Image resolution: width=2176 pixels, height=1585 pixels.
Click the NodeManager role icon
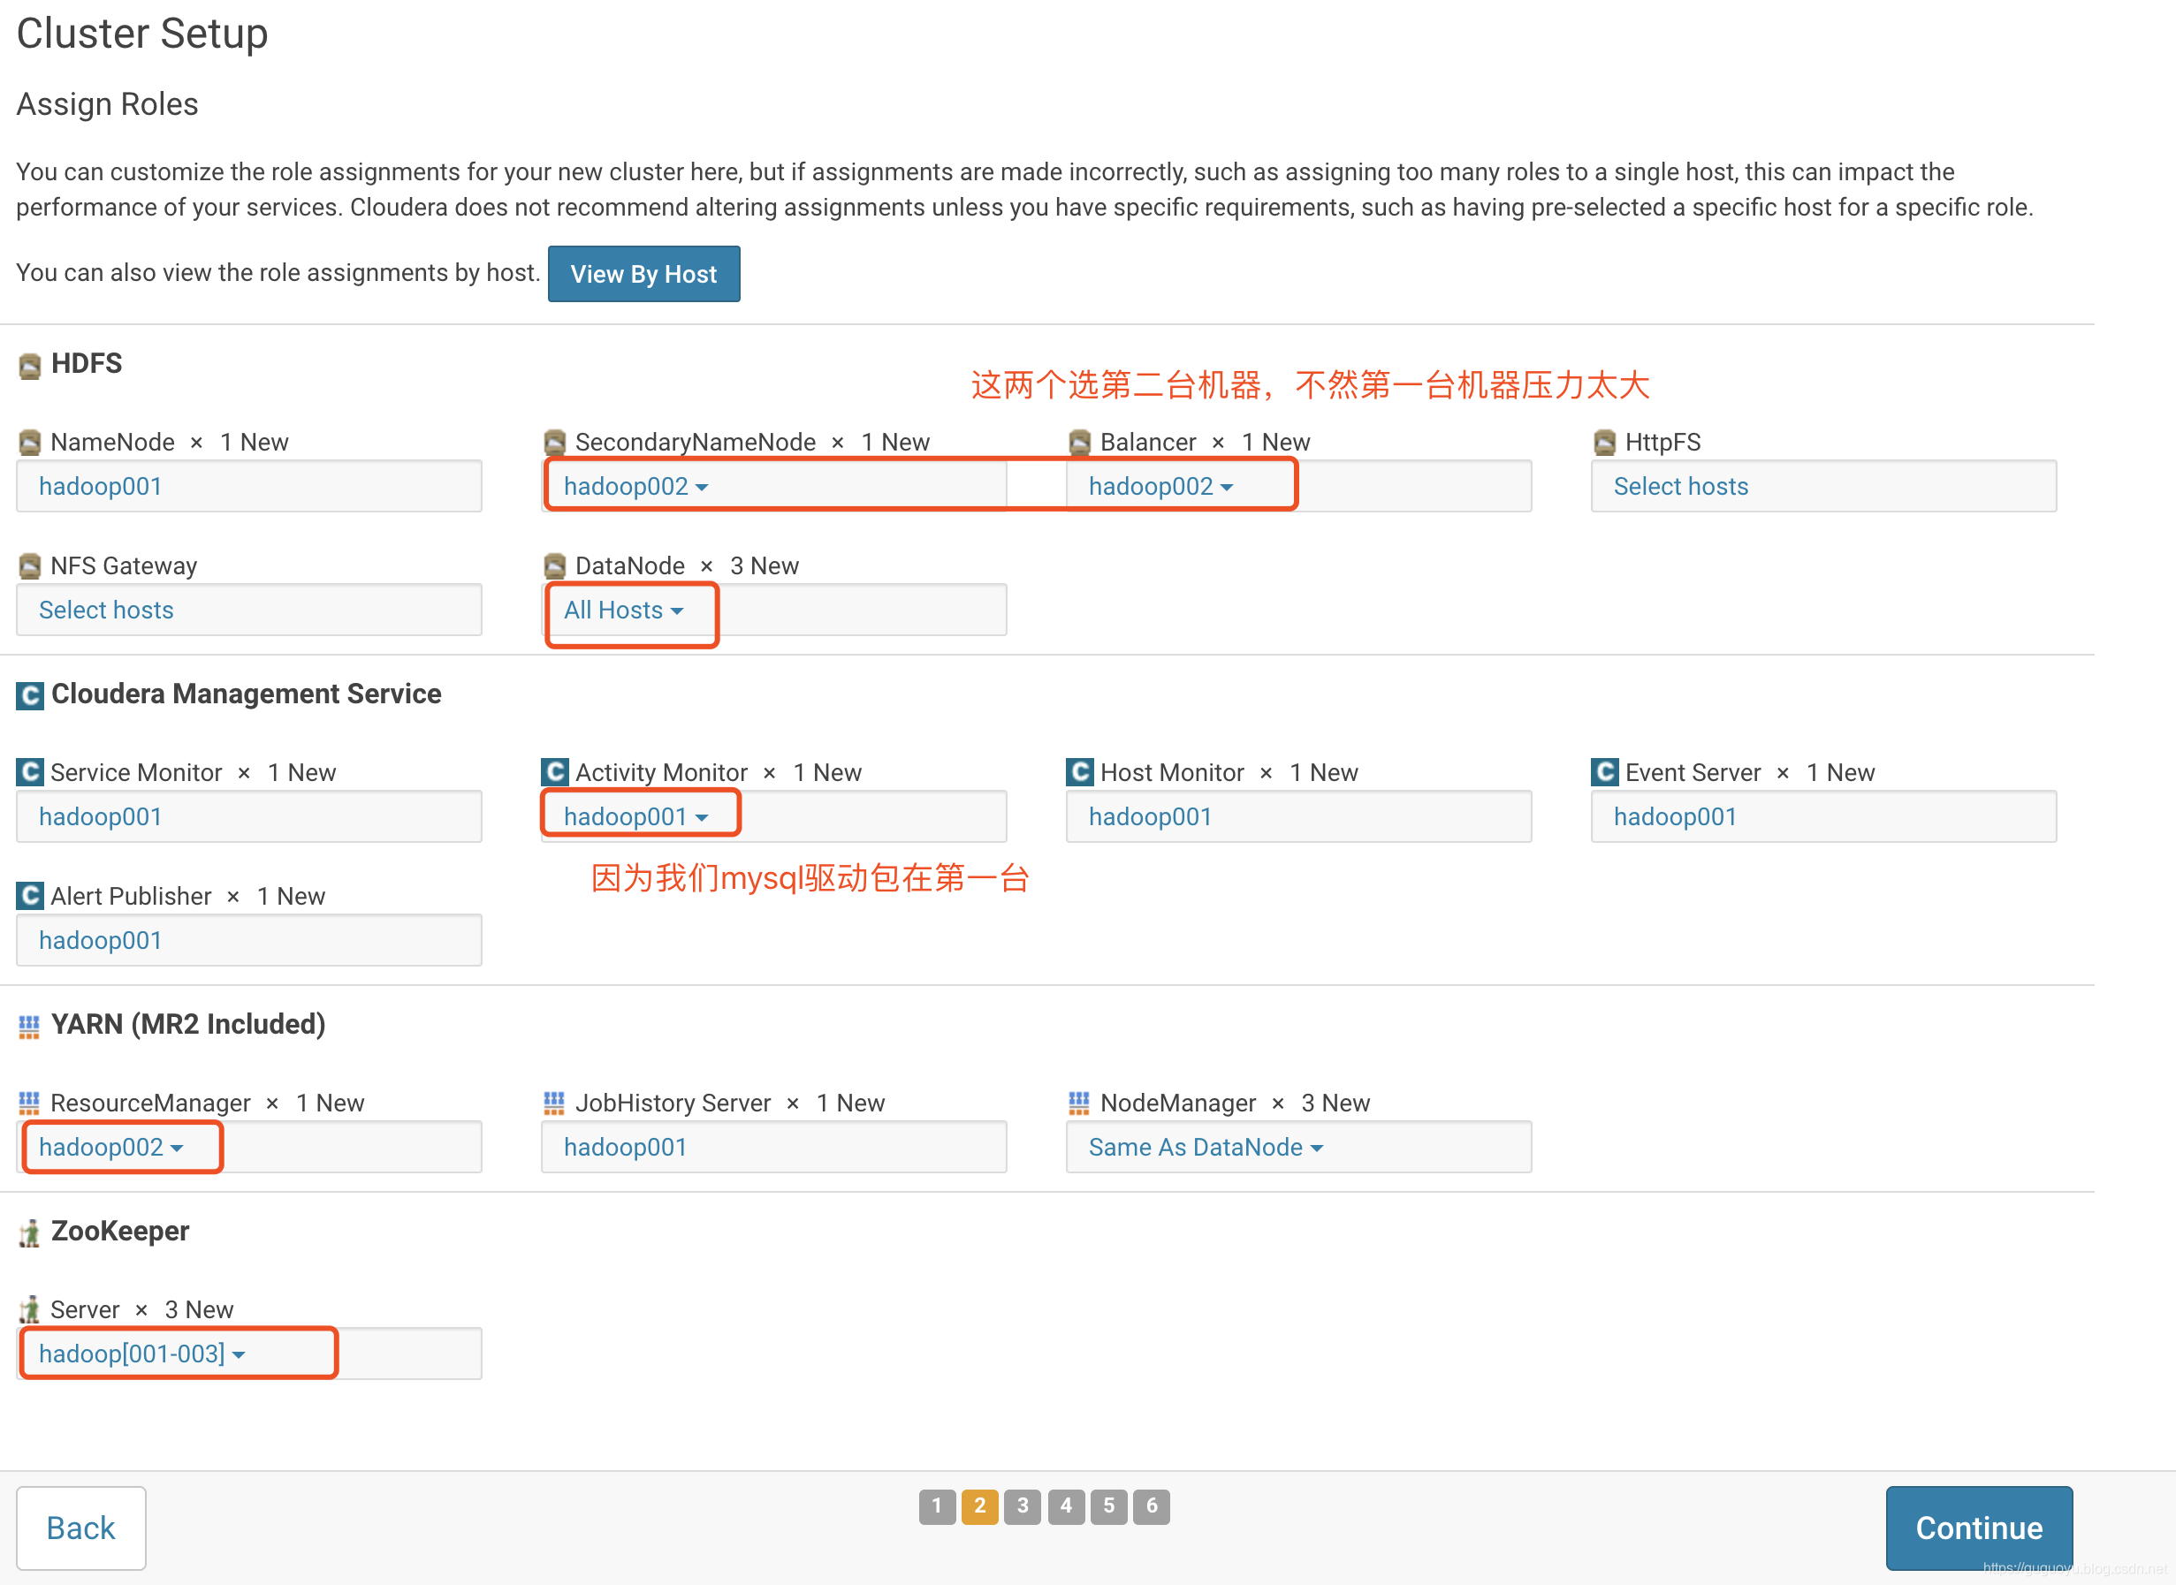(1079, 1103)
